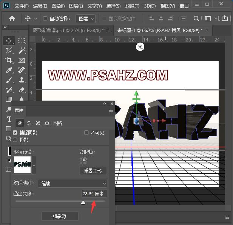The width and height of the screenshot is (233, 225).
Task: Enable 不可见 checkbox
Action: pyautogui.click(x=86, y=133)
